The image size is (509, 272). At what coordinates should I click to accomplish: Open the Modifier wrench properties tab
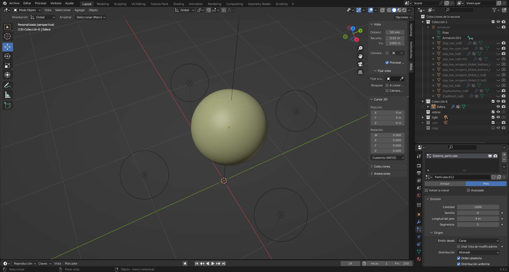[419, 222]
